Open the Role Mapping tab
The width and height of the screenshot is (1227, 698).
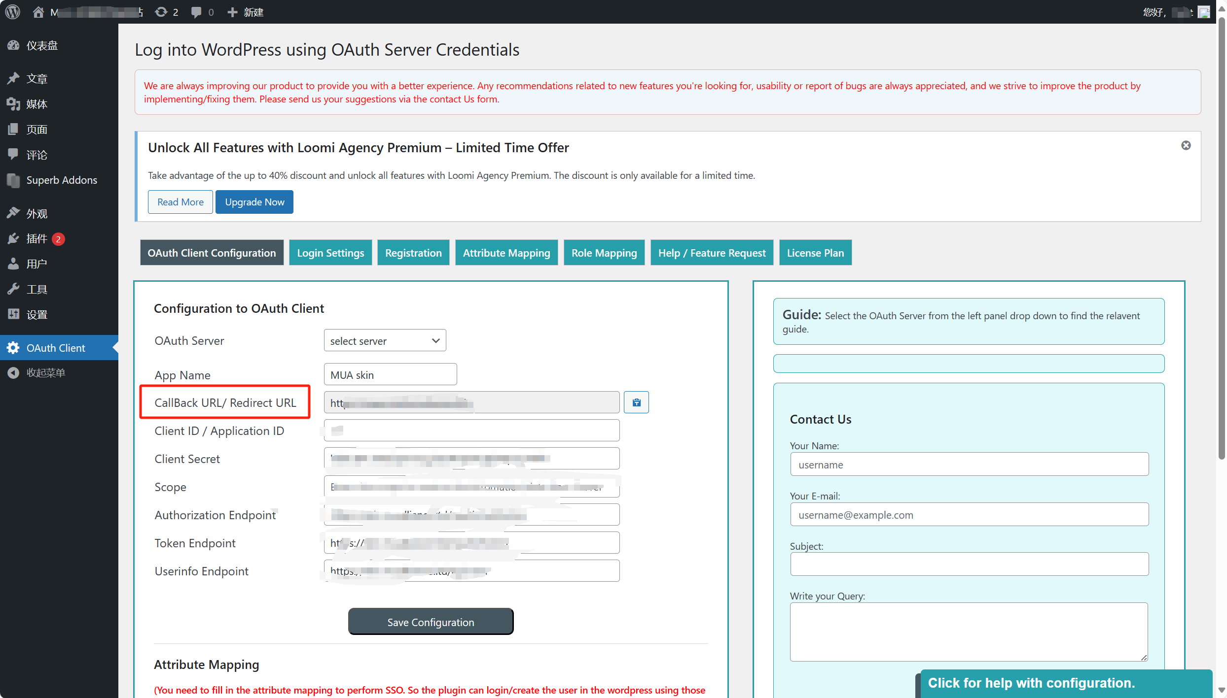[x=604, y=253]
